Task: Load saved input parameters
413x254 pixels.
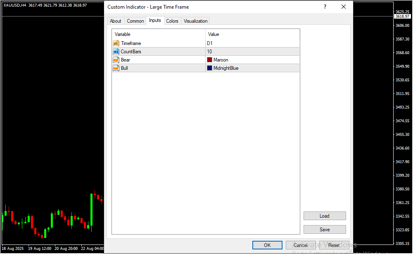Action: tap(325, 216)
